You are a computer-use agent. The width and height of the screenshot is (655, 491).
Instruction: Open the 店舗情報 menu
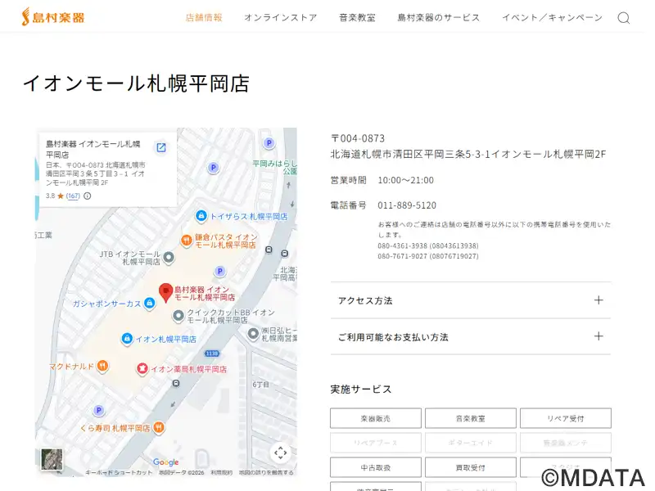pos(204,17)
